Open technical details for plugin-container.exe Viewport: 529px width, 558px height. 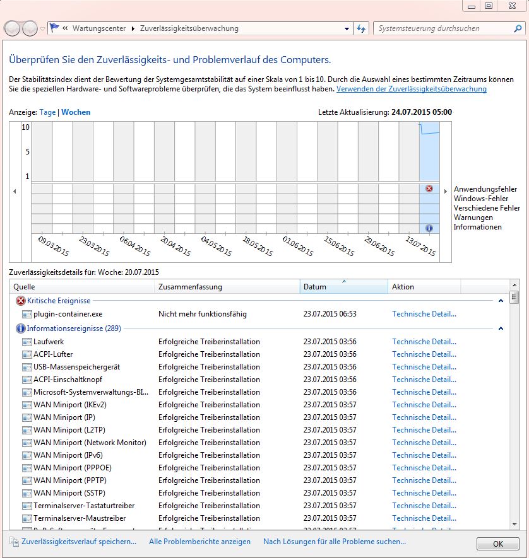click(x=424, y=314)
